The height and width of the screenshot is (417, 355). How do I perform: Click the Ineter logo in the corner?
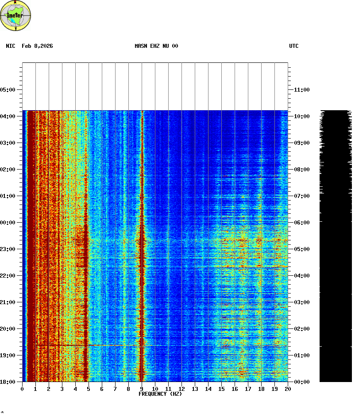click(x=16, y=15)
